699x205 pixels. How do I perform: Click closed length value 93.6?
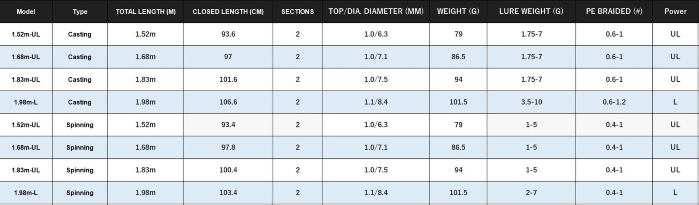point(228,34)
